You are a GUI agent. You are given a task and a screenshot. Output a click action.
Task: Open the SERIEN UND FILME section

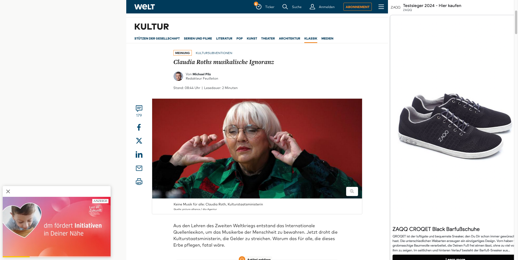tap(198, 38)
